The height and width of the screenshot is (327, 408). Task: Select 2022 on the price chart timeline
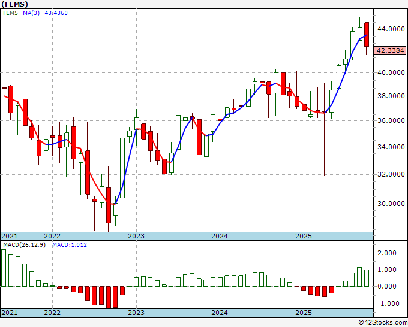pos(52,236)
